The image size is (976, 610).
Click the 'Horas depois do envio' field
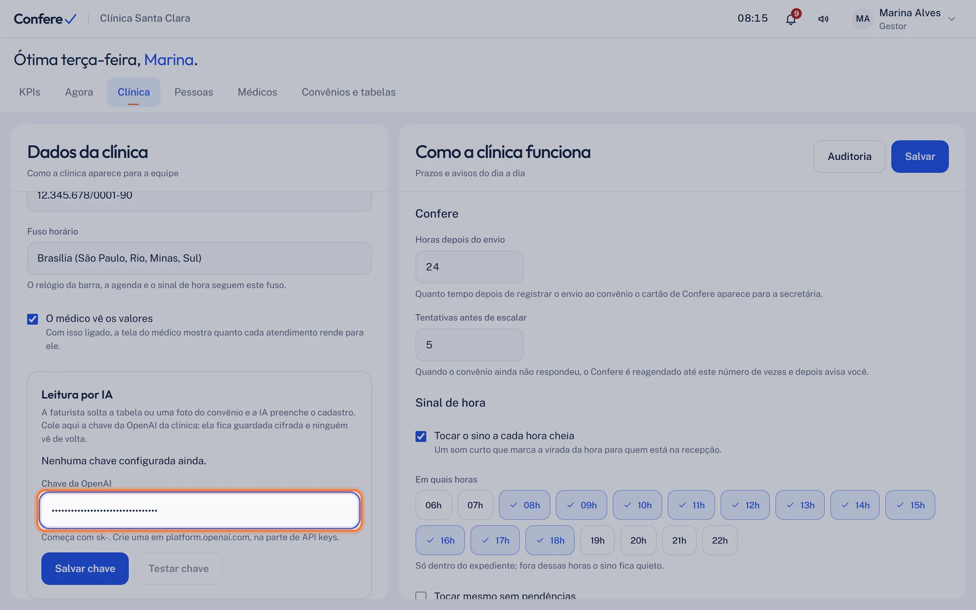[x=469, y=267]
